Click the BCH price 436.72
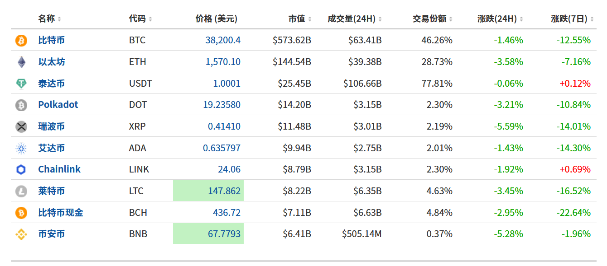607x266 pixels. 227,213
